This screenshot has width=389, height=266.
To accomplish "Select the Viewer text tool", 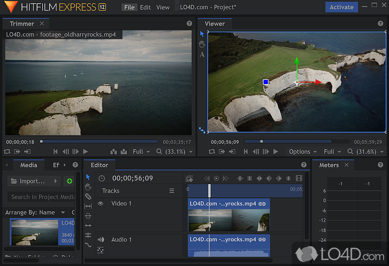I will click(x=202, y=54).
